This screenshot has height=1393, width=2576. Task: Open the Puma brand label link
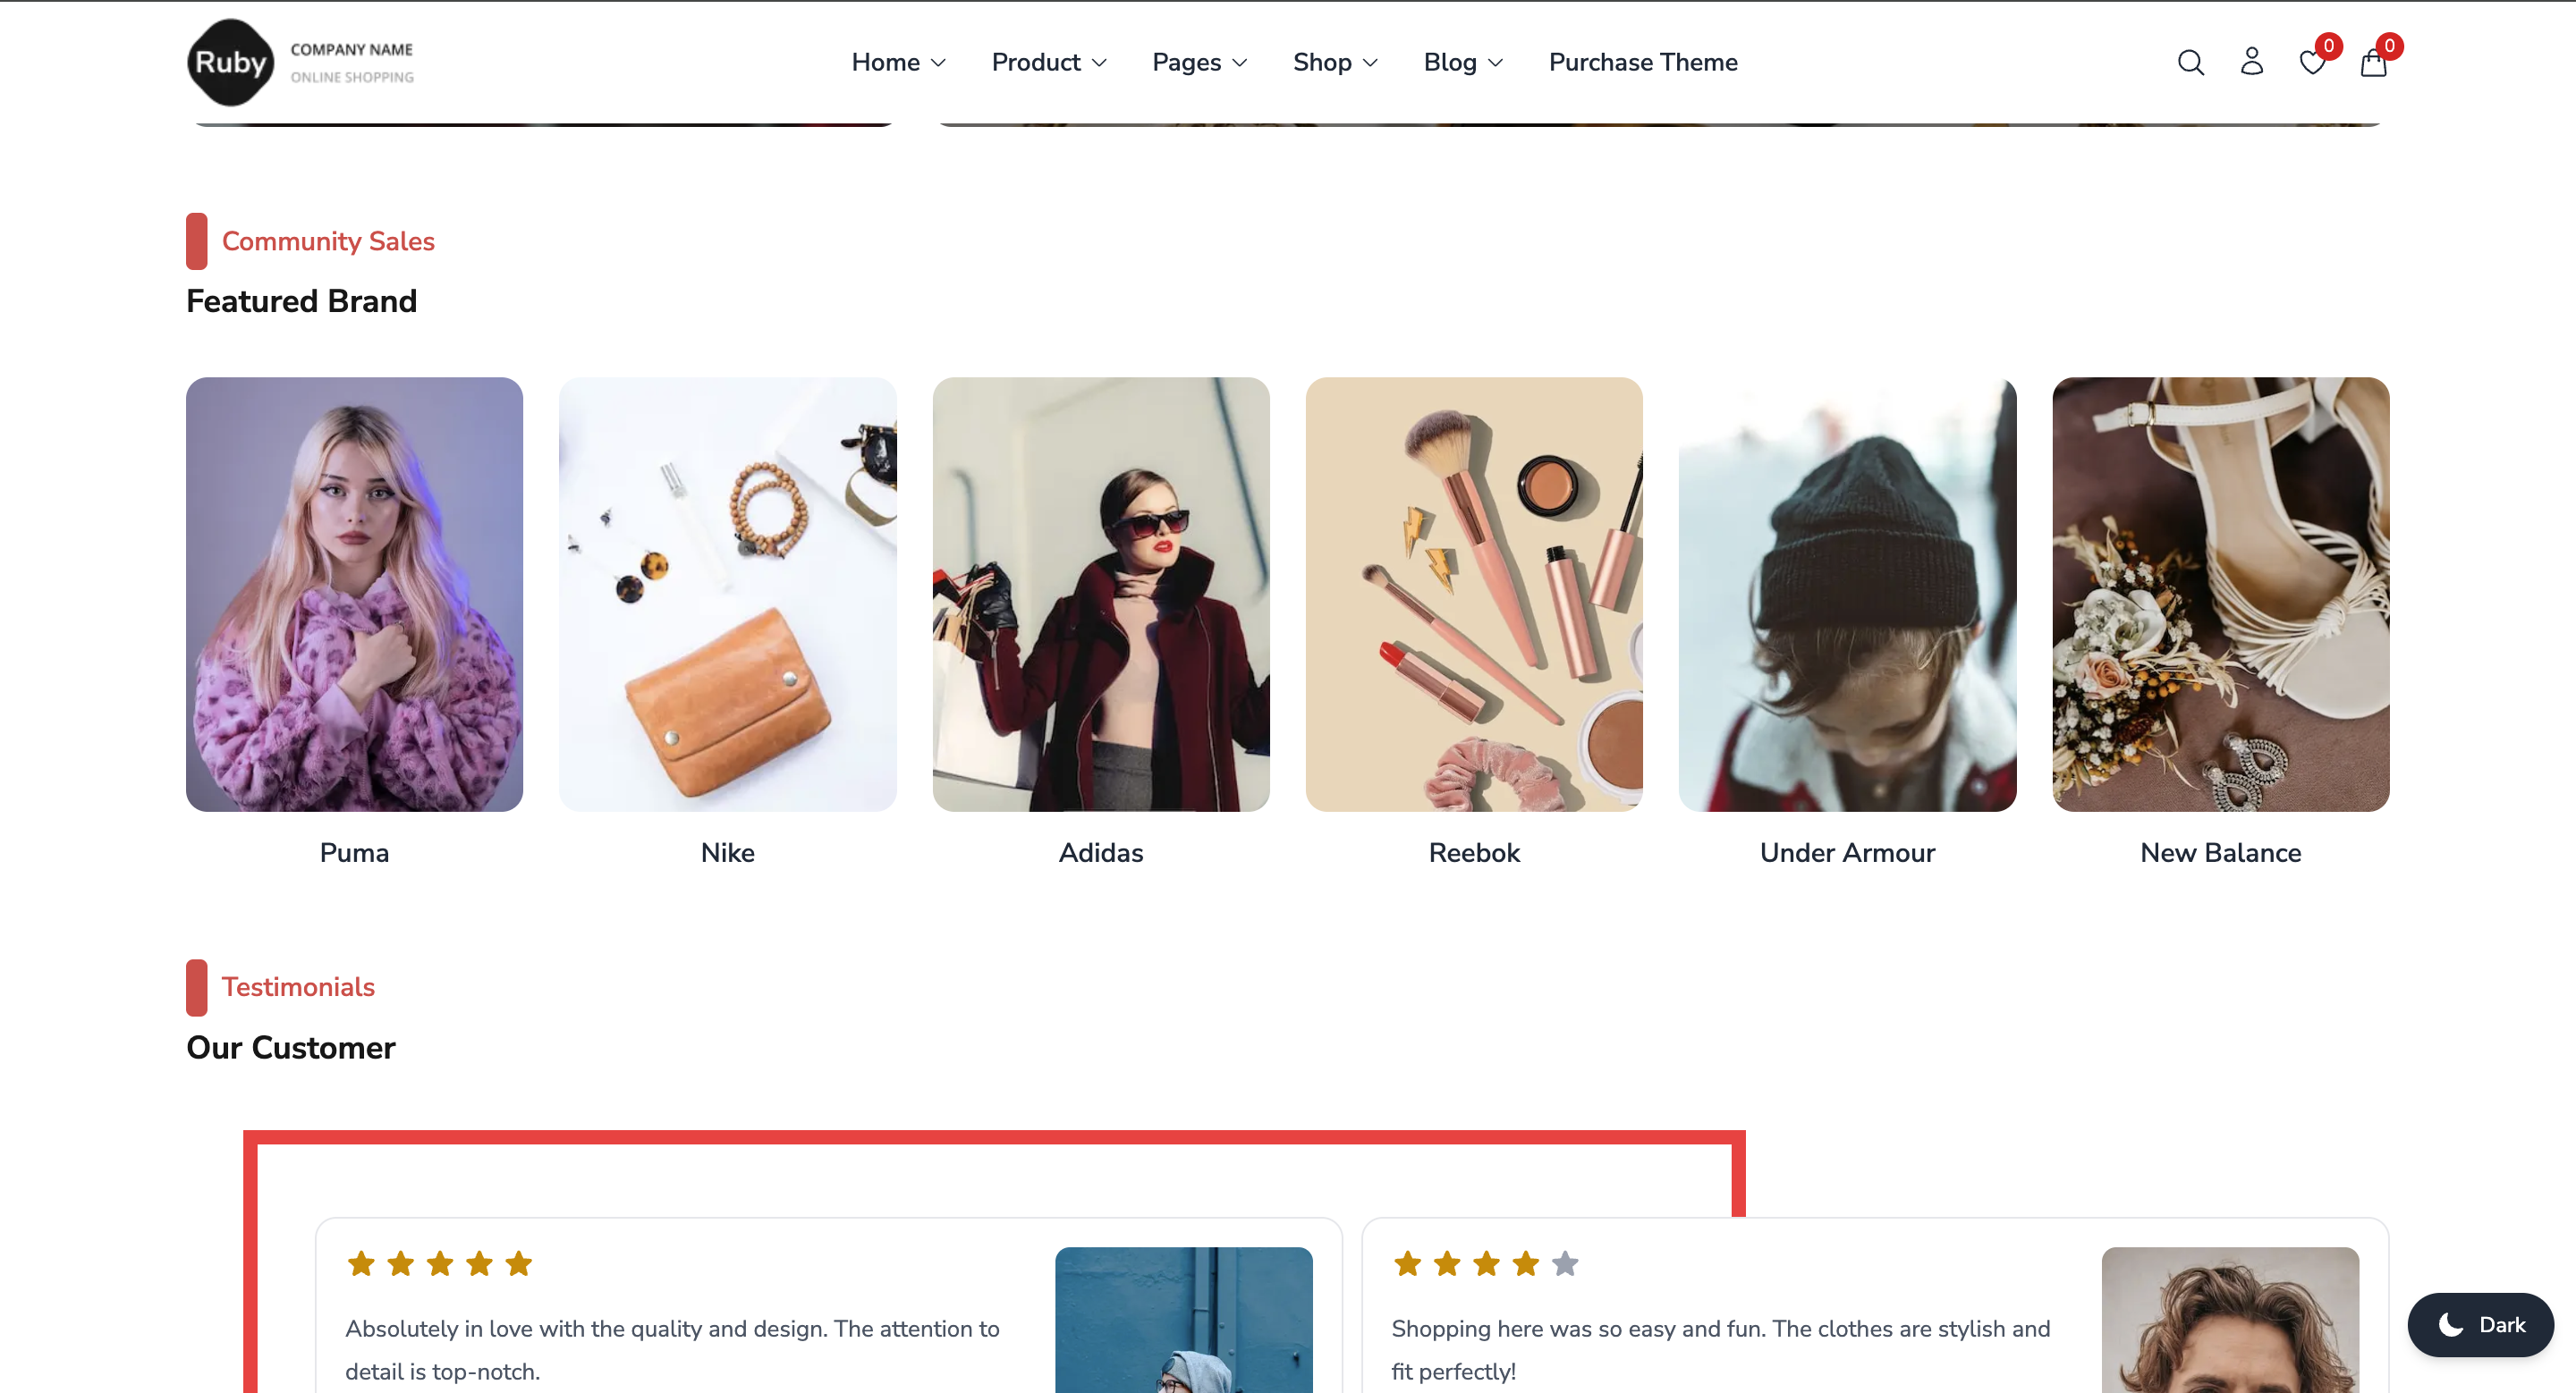click(354, 852)
